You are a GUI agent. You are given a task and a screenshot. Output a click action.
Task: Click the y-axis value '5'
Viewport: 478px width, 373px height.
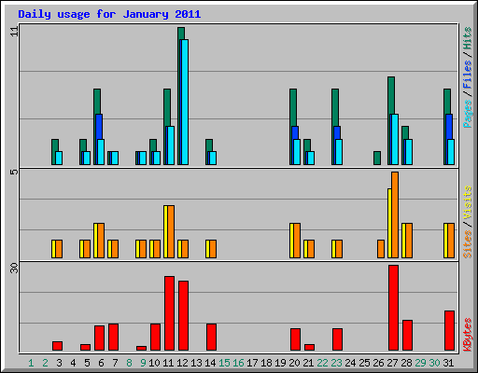click(x=14, y=172)
